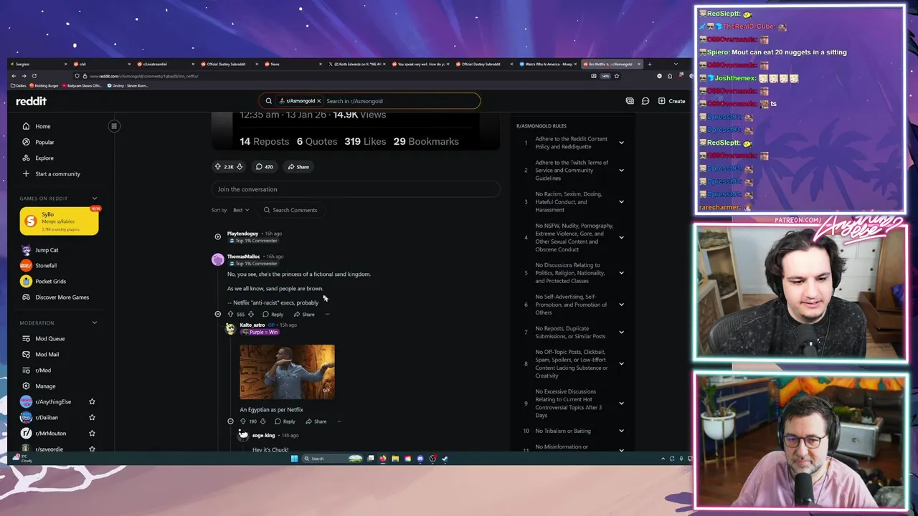The height and width of the screenshot is (516, 918).
Task: Toggle favorite star for r/saveordie
Action: point(92,449)
